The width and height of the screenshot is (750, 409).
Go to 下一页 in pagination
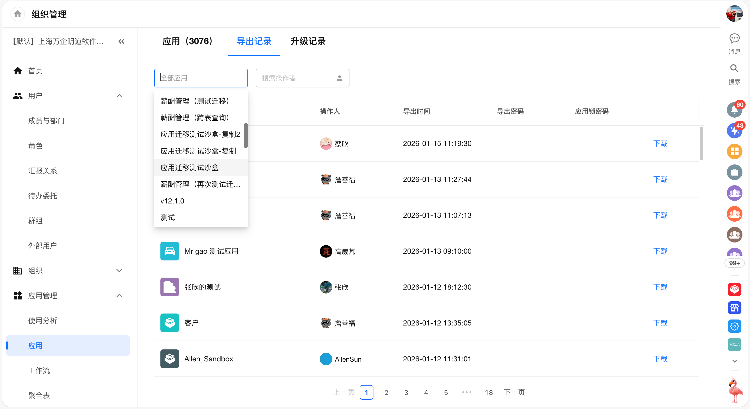[x=514, y=392]
